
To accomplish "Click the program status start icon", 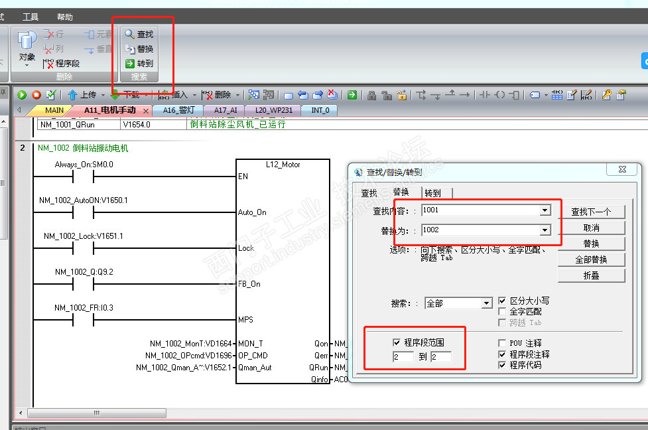I will tap(254, 95).
